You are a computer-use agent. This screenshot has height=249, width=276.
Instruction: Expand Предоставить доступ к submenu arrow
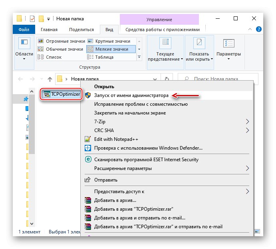click(x=247, y=191)
